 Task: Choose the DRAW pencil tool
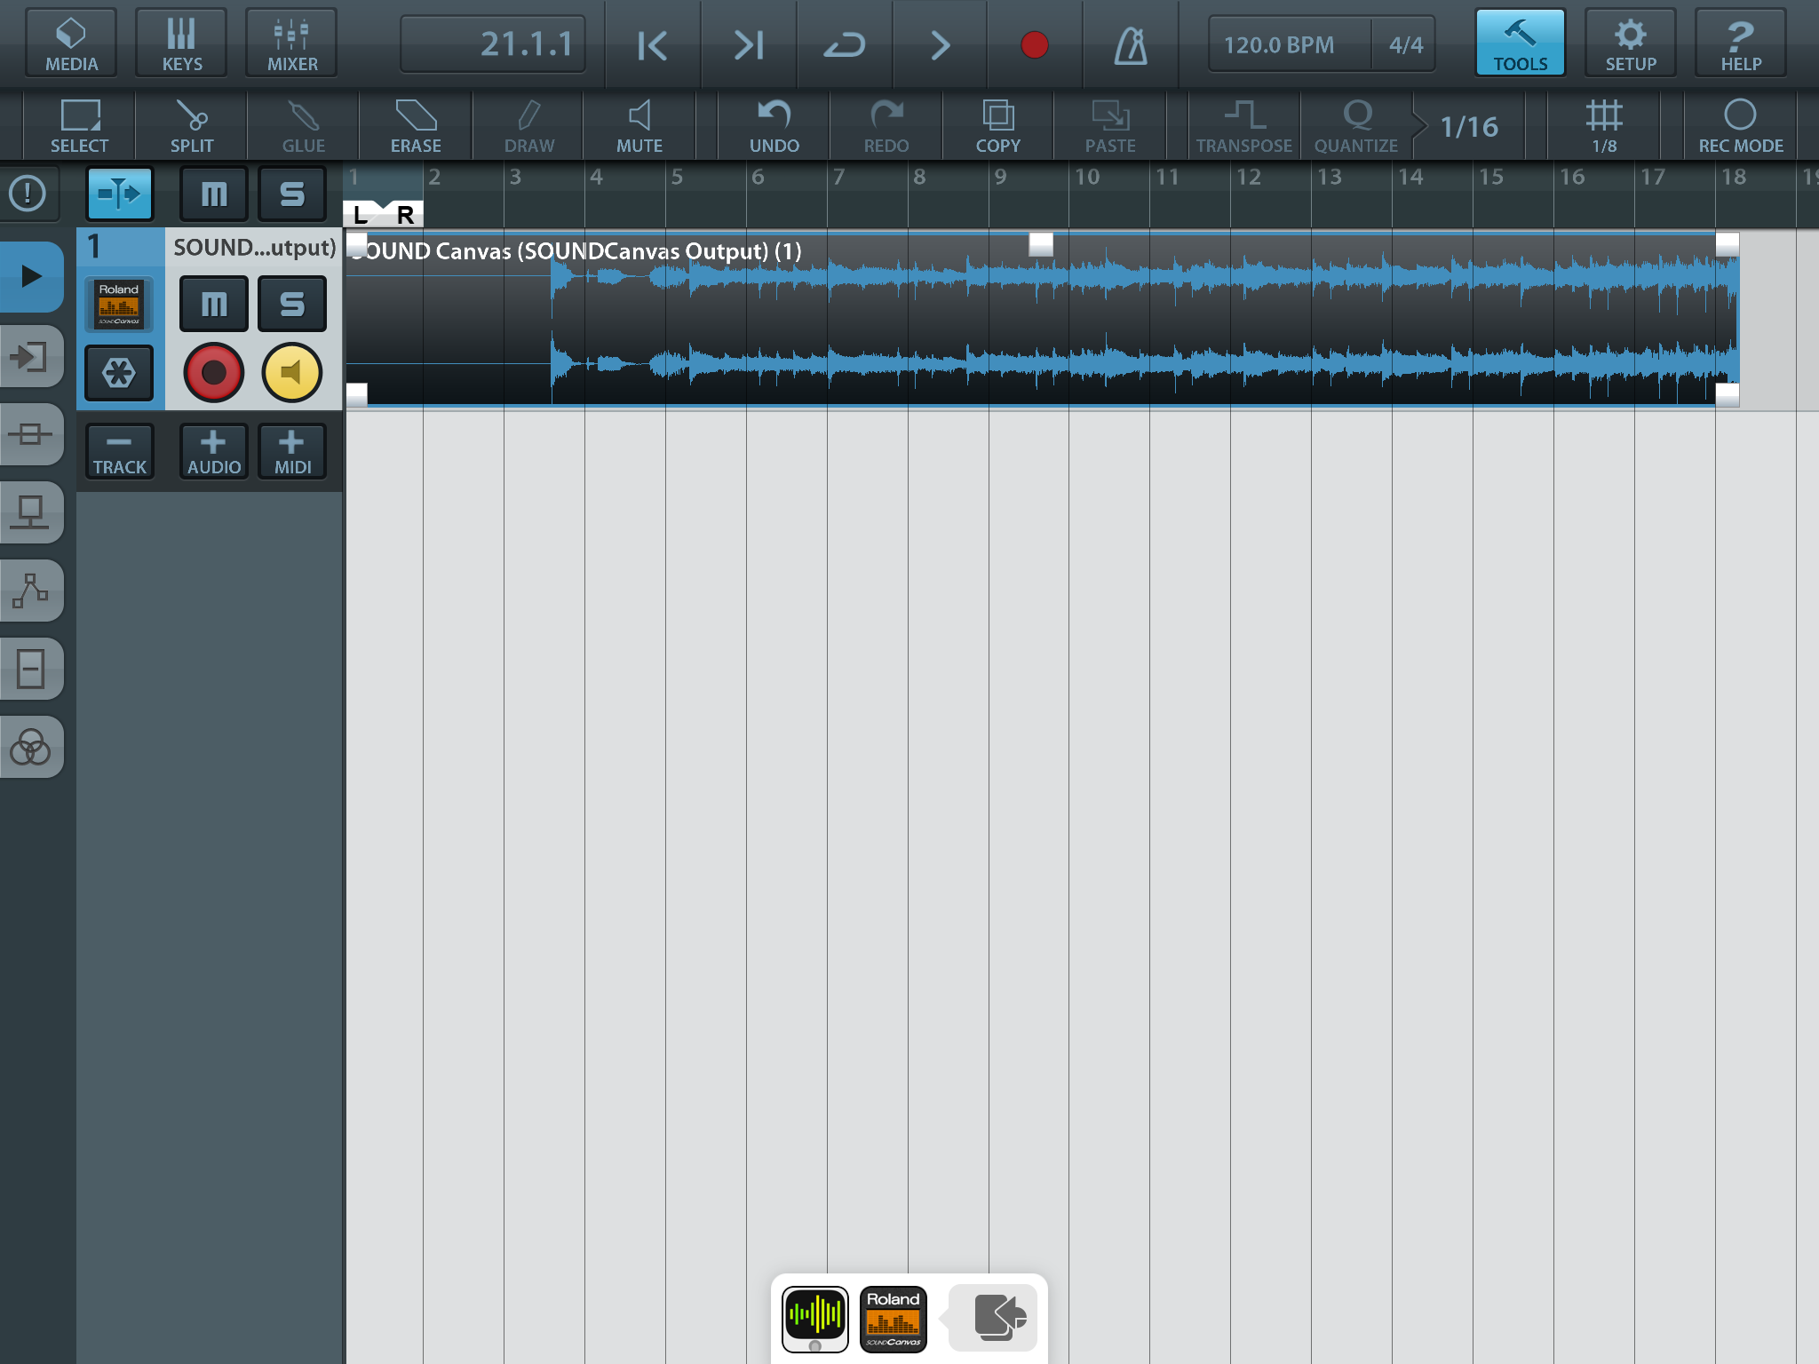[528, 126]
